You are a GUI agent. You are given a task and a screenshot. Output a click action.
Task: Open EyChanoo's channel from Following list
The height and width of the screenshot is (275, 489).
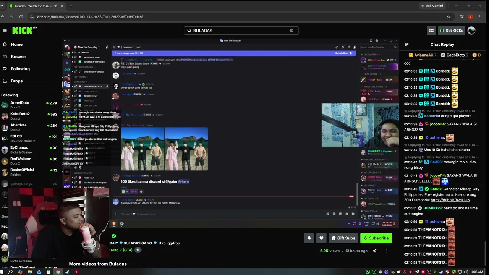pos(30,149)
